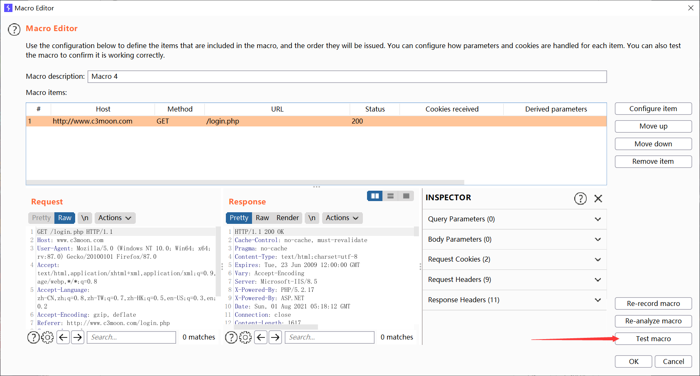
Task: Select top-bottom split layout icon
Action: click(x=390, y=196)
